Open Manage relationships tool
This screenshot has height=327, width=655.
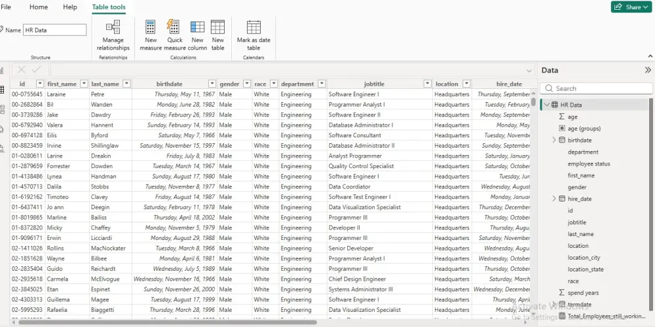tap(113, 35)
